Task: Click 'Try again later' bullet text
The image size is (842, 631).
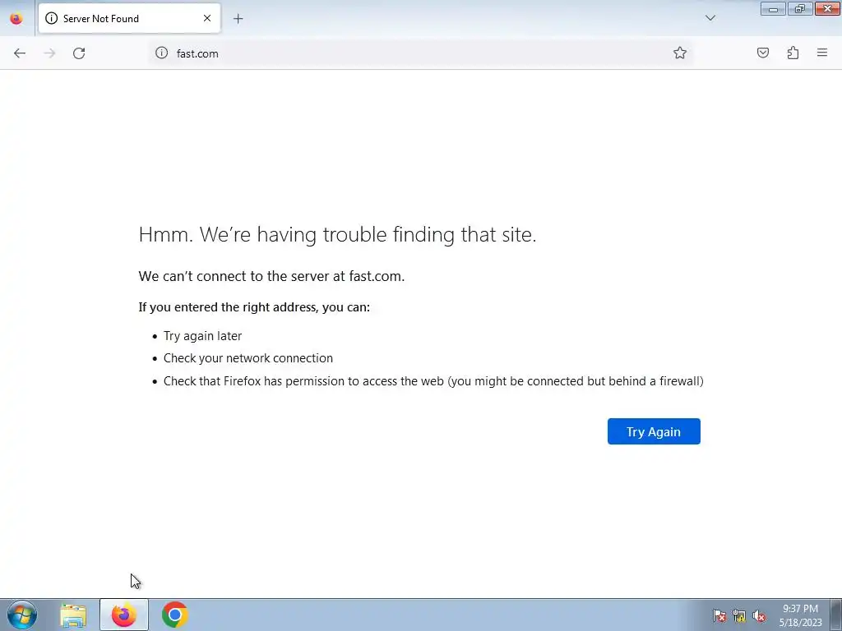Action: 202,336
